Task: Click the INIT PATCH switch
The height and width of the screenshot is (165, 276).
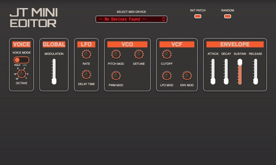Action: point(198,16)
